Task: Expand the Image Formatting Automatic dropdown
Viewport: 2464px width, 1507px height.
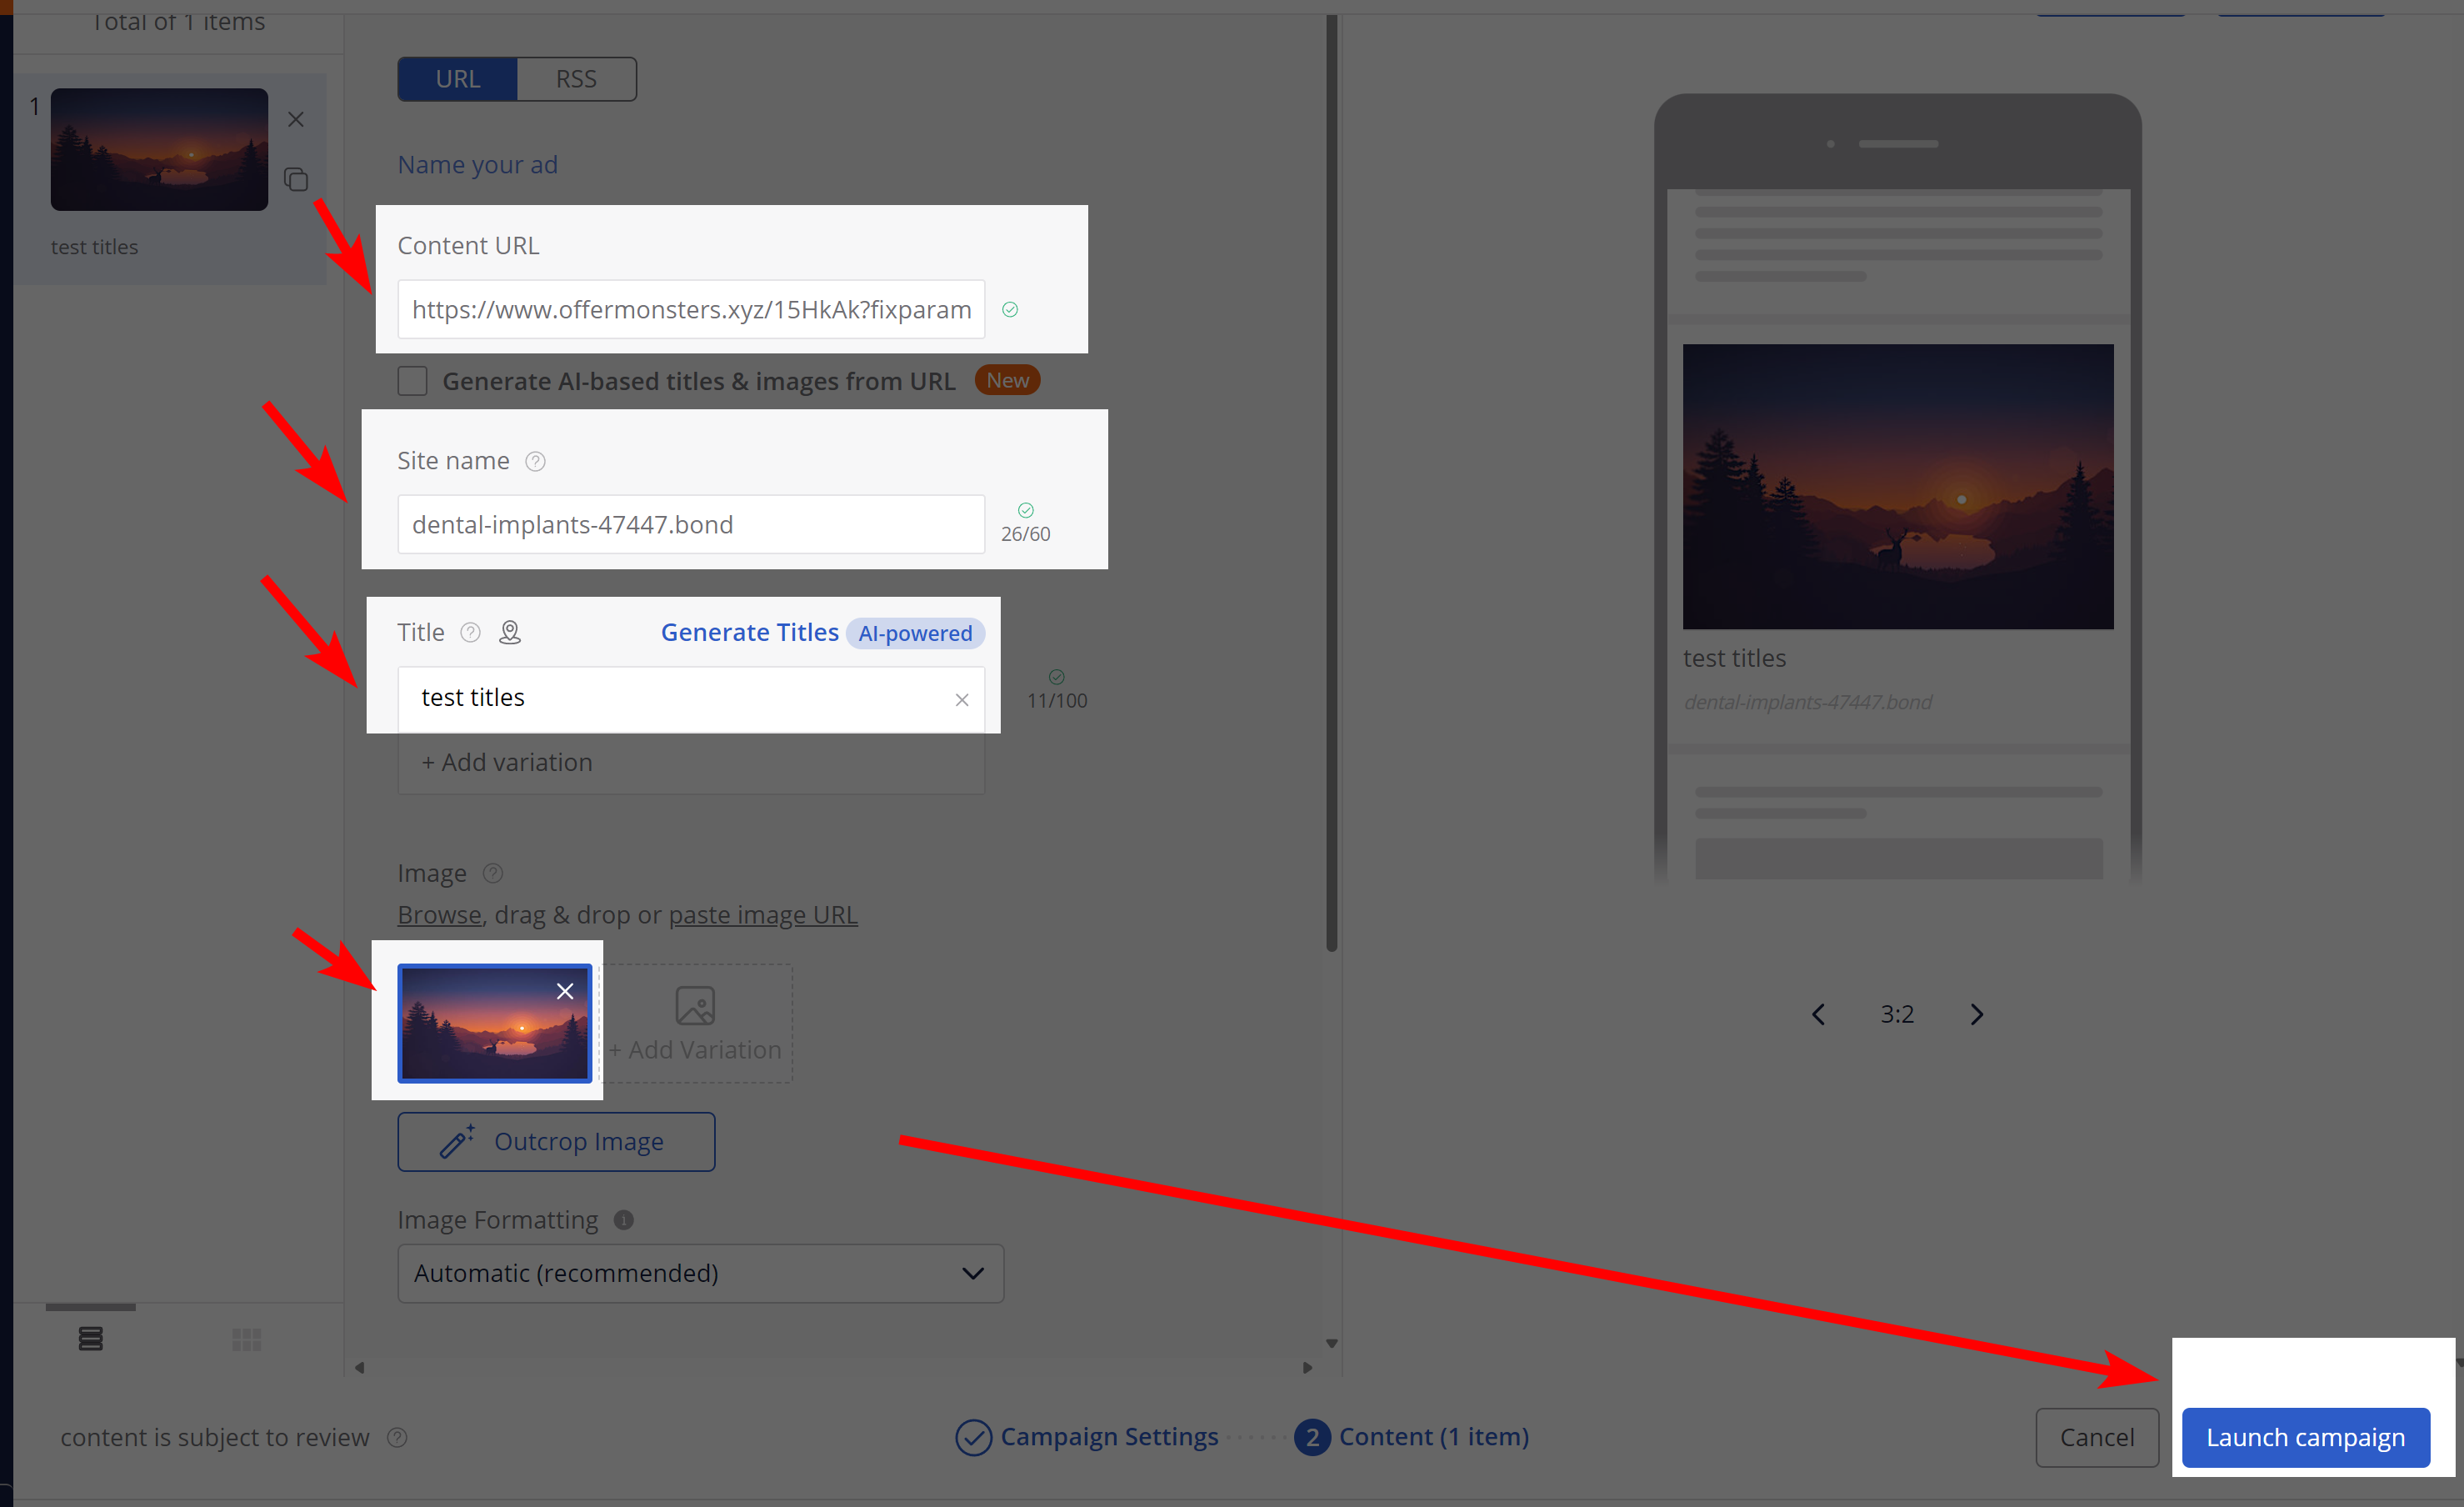Action: point(701,1274)
